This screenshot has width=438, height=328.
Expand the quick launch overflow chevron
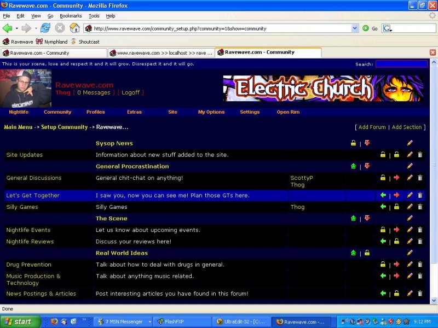[84, 319]
